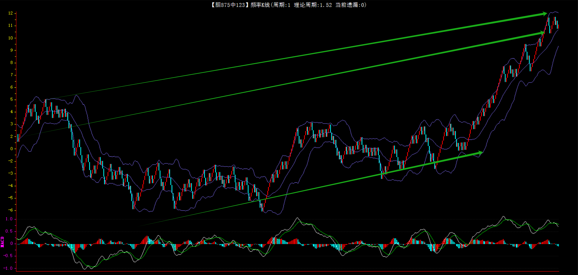Click the 12 label on price axis
Viewport: 578px width, 275px height.
tap(10, 13)
